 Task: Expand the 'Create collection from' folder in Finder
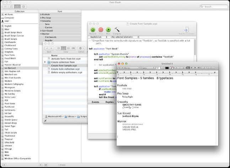pyautogui.click(x=45, y=62)
